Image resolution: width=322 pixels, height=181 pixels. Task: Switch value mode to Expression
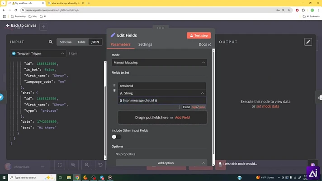pos(198,107)
